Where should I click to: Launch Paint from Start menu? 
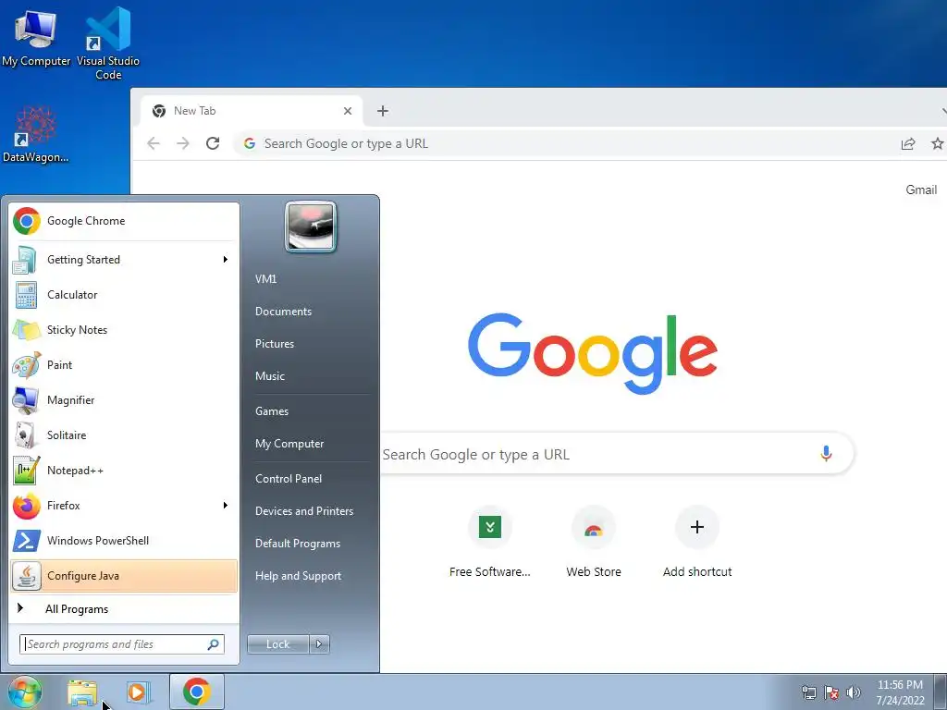[124, 364]
